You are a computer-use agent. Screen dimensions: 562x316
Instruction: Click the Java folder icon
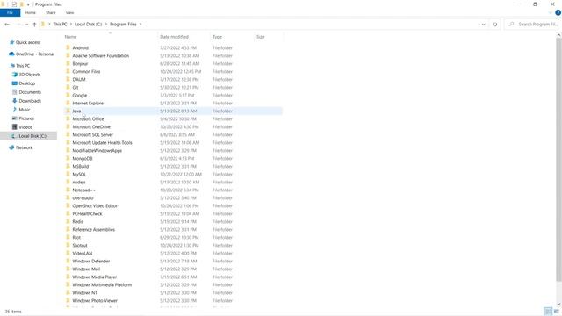click(x=68, y=111)
